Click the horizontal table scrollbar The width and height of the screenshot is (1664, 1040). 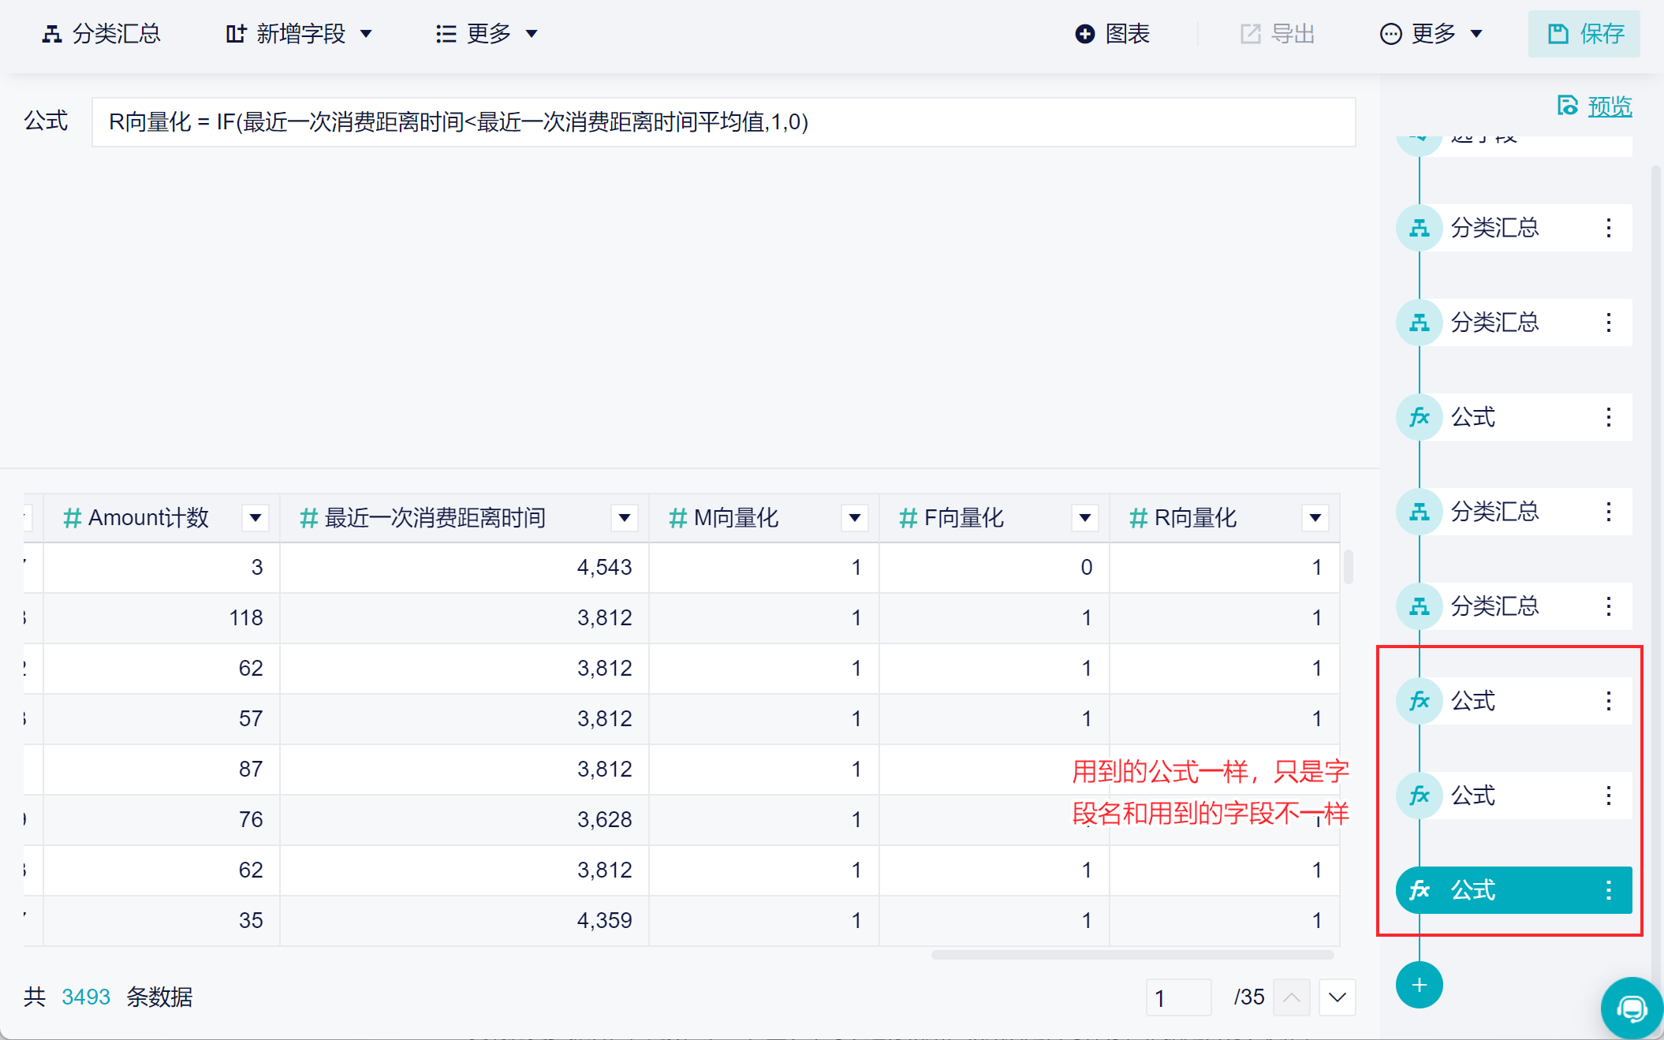point(1132,955)
